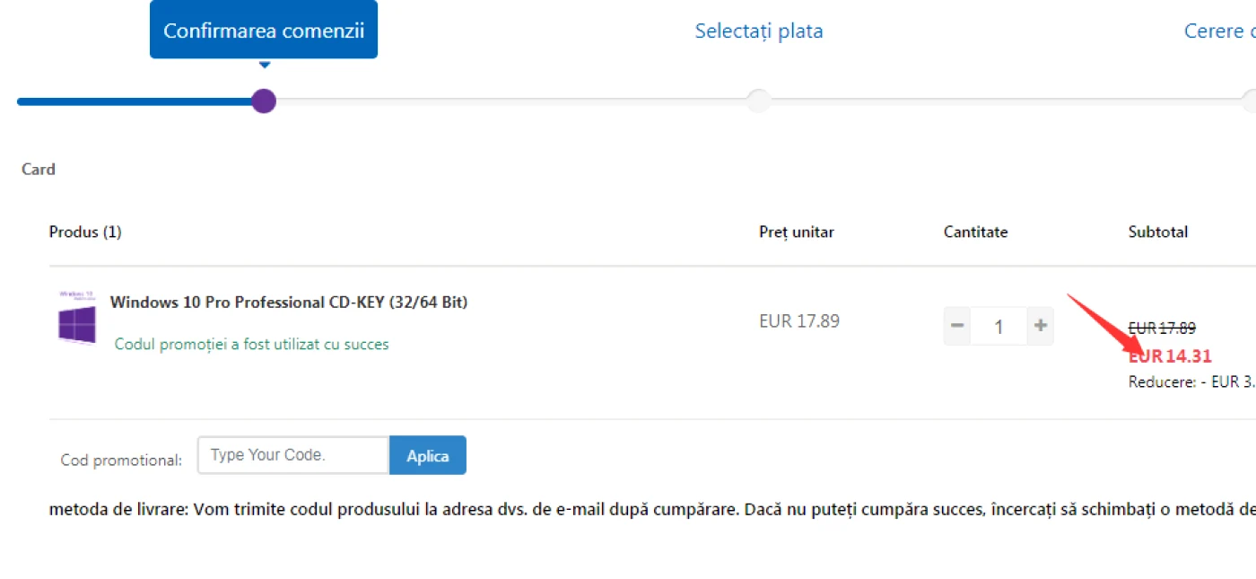Image resolution: width=1256 pixels, height=579 pixels.
Task: Open the Selectați plata step
Action: [x=759, y=31]
